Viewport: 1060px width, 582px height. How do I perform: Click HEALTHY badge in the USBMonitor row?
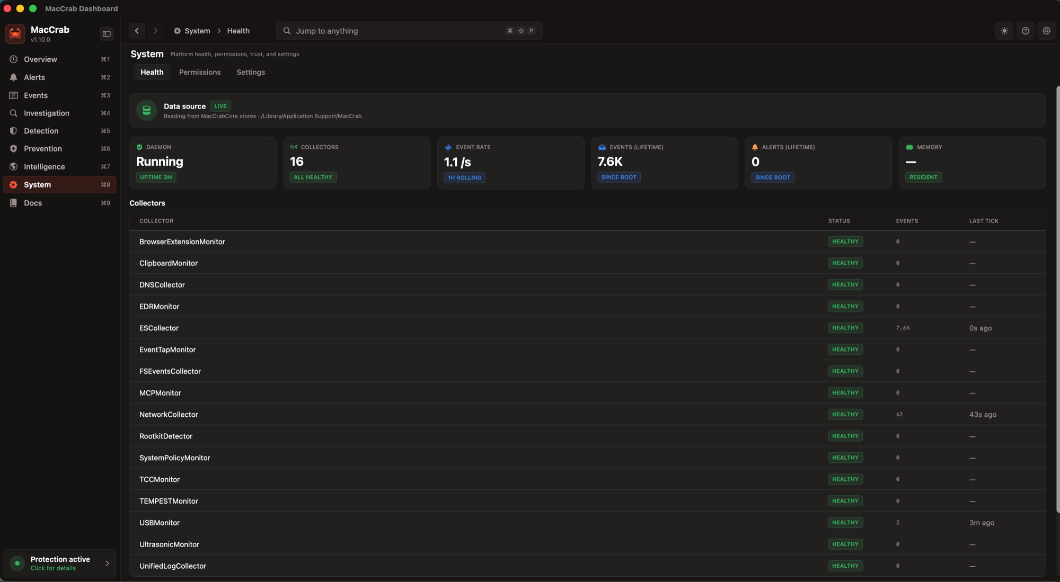tap(845, 523)
